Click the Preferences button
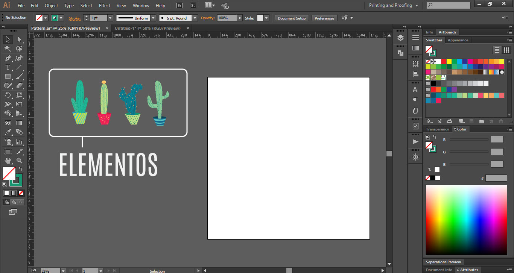 (324, 18)
